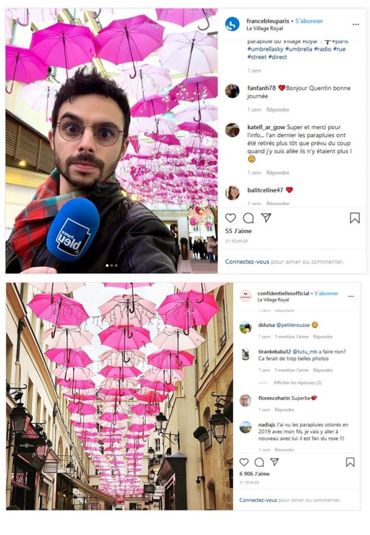Open the francebleuparis profile avatar
370x535 pixels.
point(232,24)
